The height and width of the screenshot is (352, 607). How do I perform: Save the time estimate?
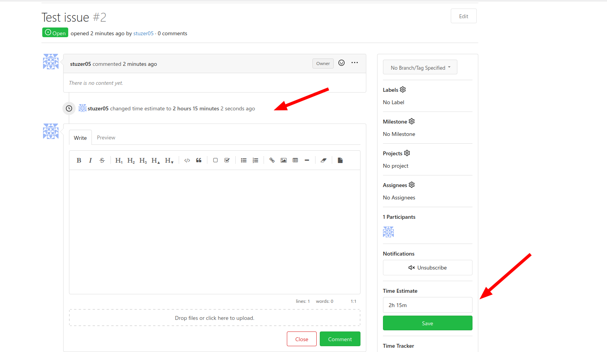(428, 323)
